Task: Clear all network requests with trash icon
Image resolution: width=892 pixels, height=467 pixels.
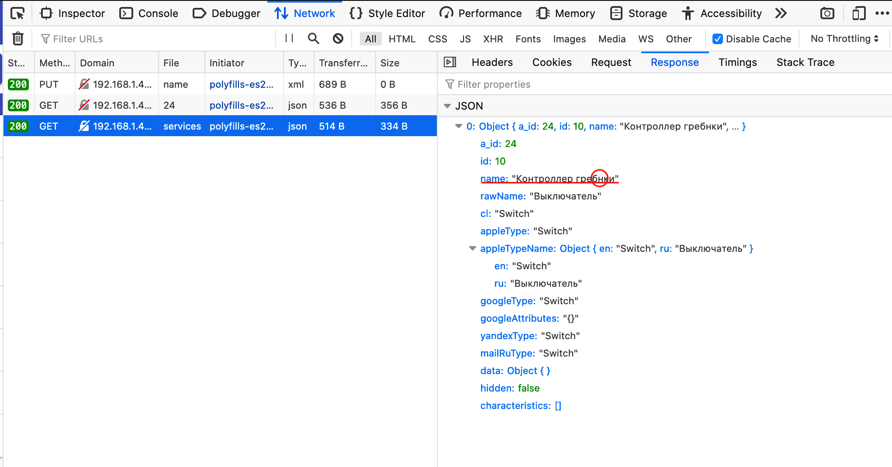Action: [x=17, y=38]
